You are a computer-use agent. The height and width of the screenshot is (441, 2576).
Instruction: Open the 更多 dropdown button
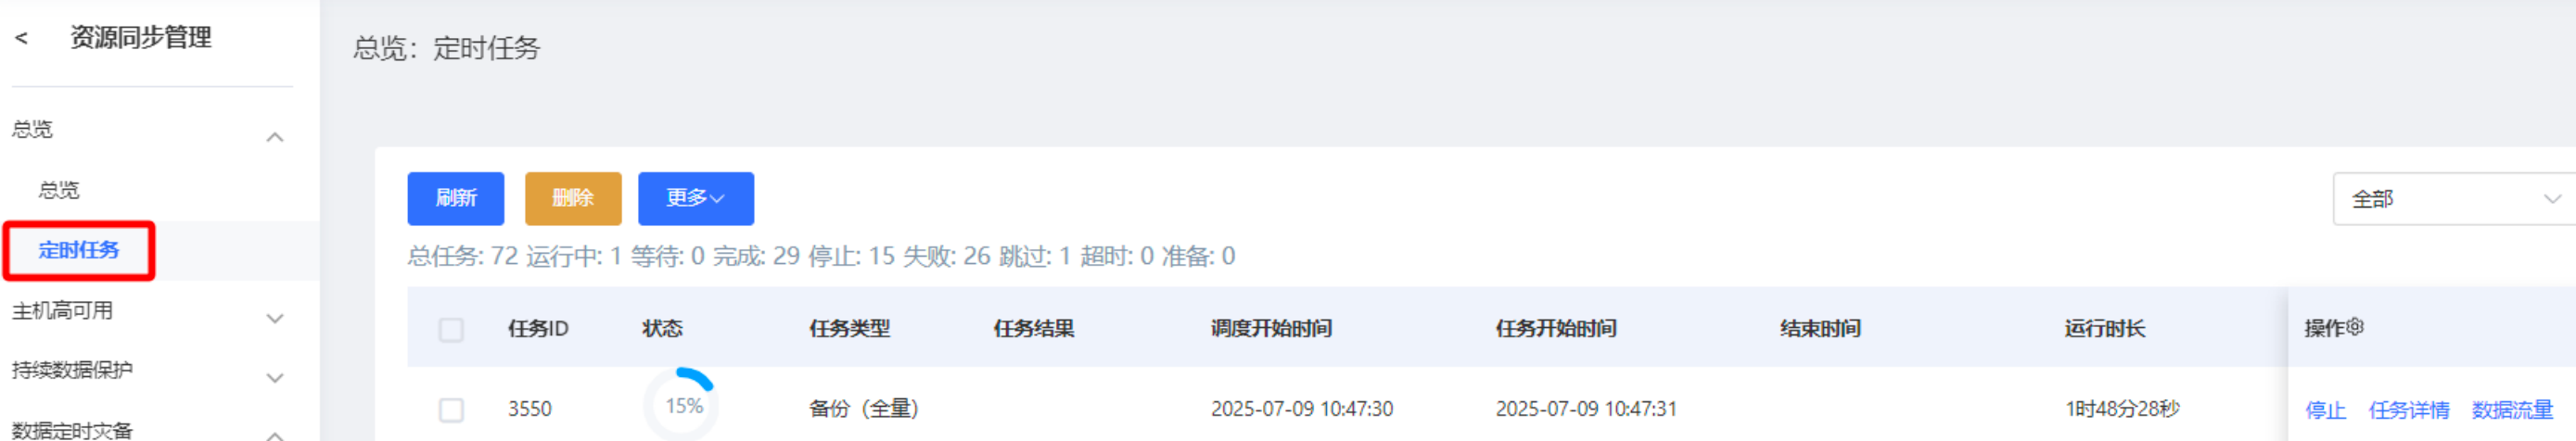[695, 198]
